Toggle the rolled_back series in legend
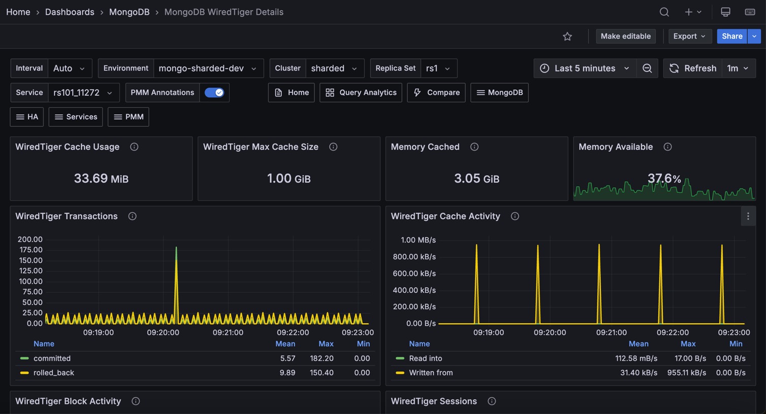The height and width of the screenshot is (414, 766). (x=53, y=373)
